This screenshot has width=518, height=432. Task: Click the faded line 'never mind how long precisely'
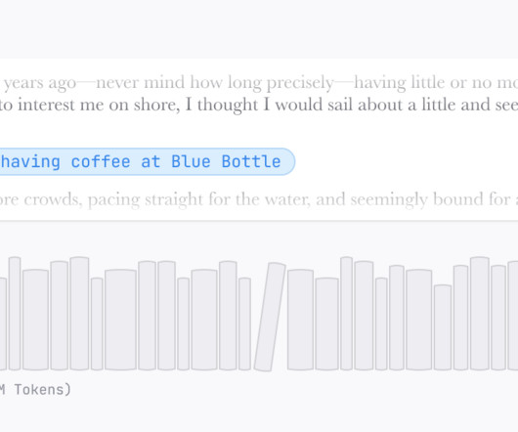pos(215,82)
